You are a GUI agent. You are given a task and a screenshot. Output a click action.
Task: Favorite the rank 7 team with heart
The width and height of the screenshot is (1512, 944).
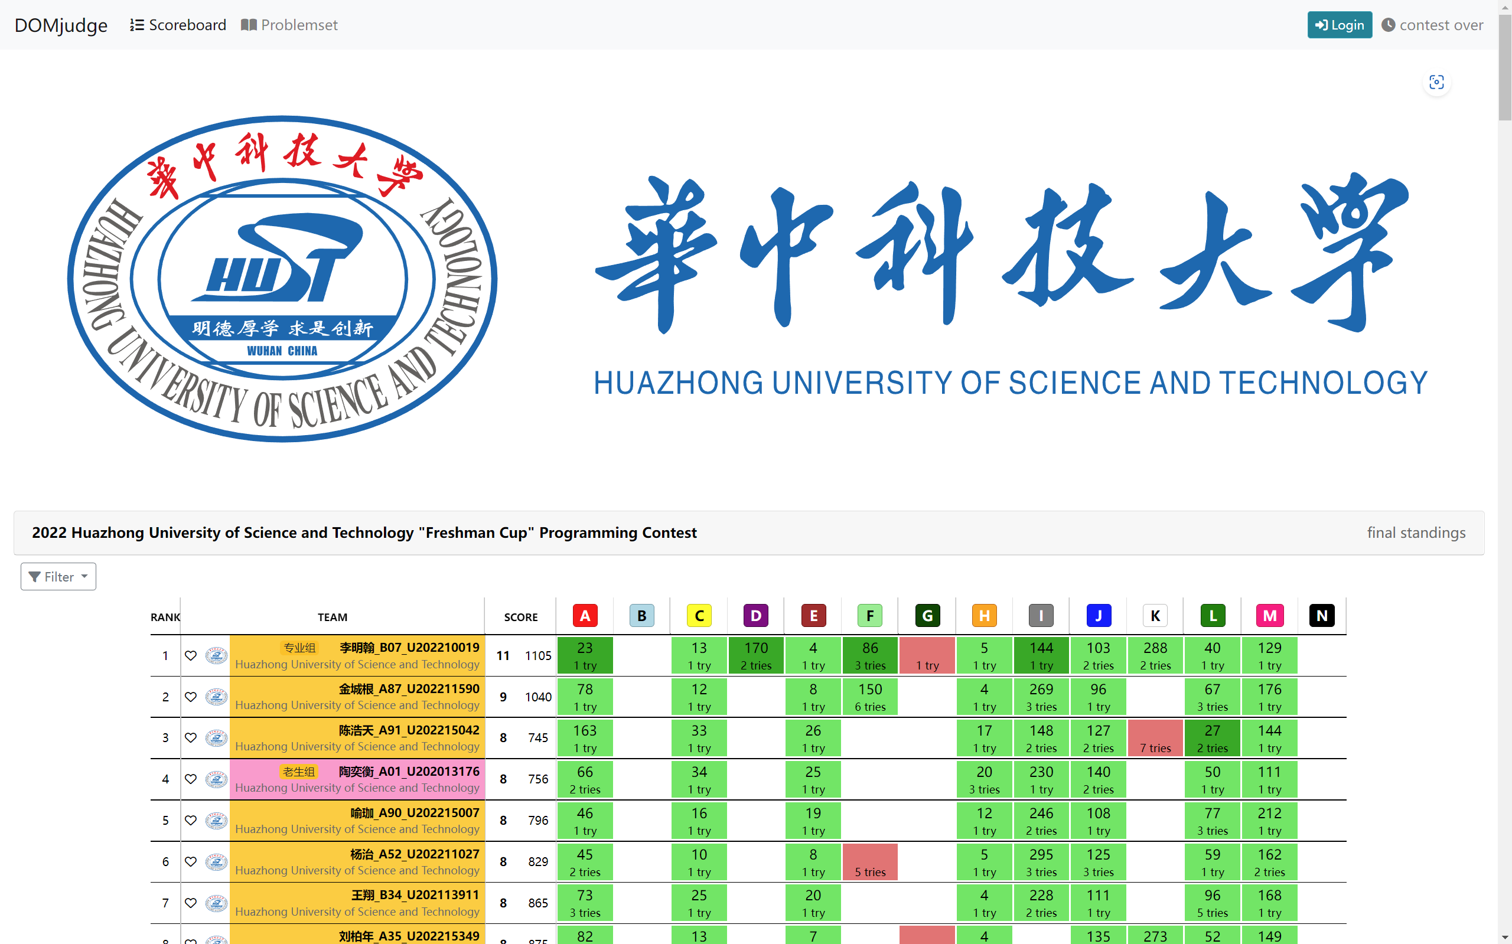coord(191,903)
